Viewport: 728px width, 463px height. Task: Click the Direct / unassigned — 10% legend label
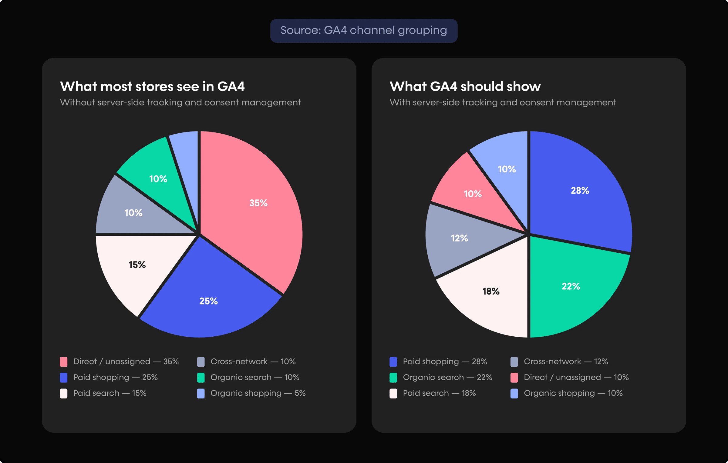click(576, 378)
